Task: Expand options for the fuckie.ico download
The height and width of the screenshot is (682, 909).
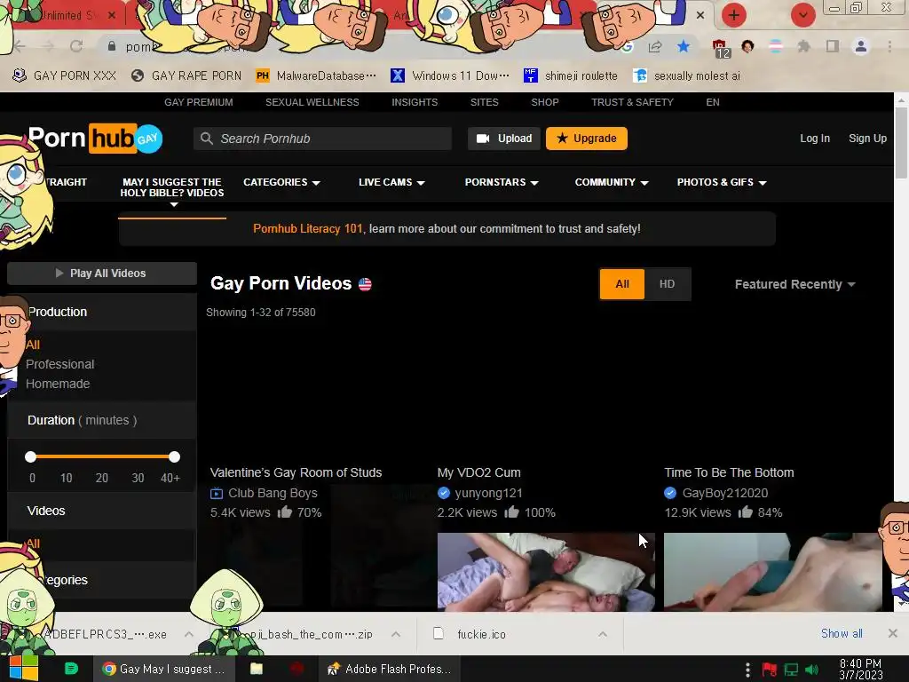Action: 603,634
